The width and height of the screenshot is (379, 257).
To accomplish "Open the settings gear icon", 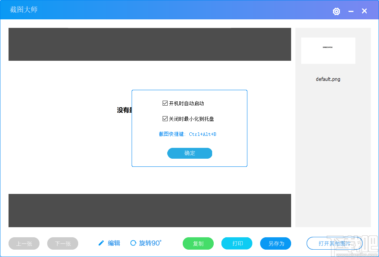I will 336,11.
